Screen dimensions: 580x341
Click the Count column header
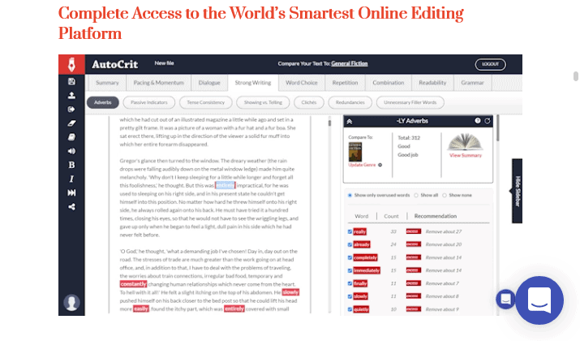pyautogui.click(x=391, y=216)
